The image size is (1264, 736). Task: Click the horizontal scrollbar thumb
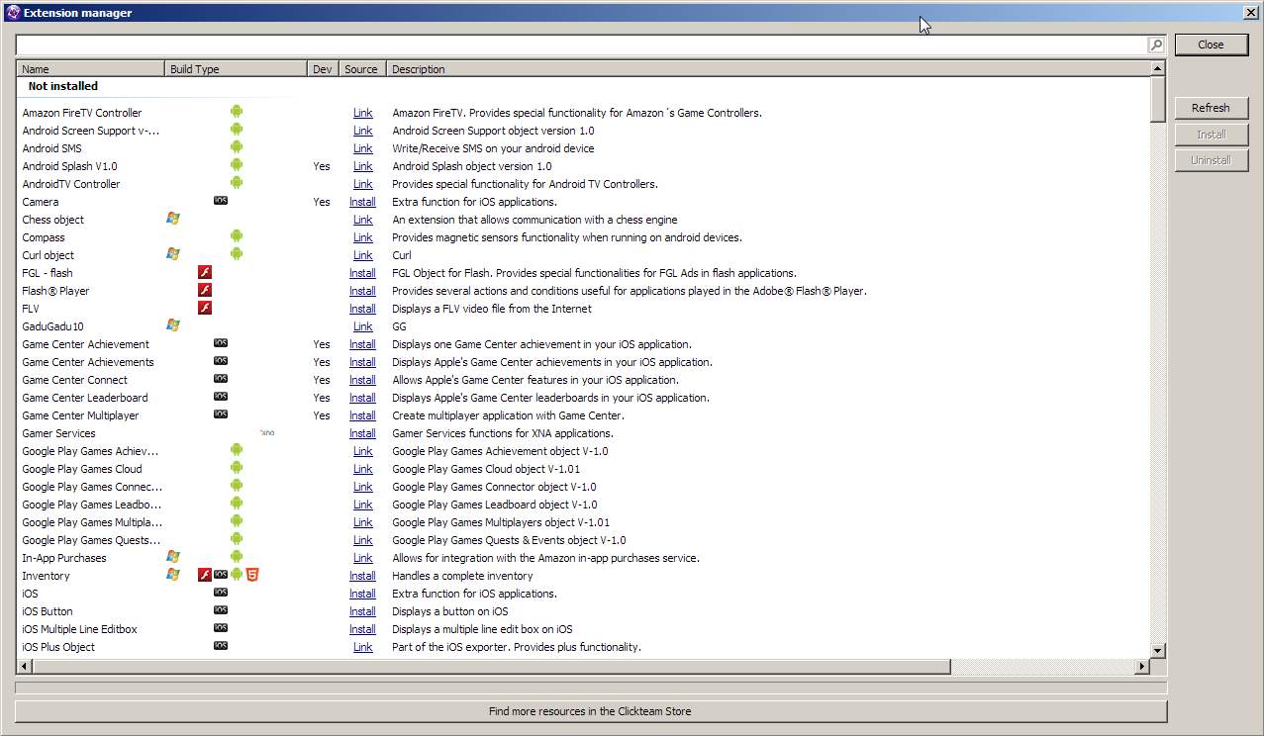click(491, 667)
